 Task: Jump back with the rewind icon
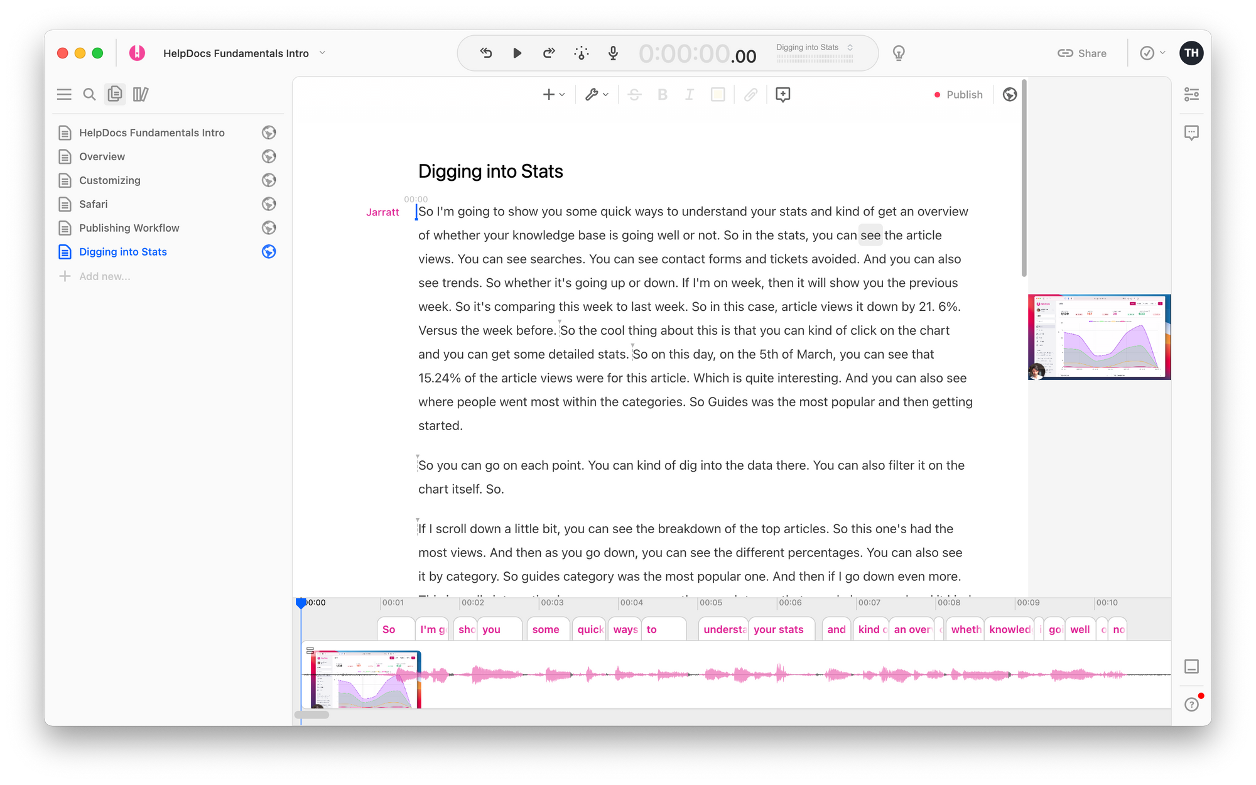(486, 53)
